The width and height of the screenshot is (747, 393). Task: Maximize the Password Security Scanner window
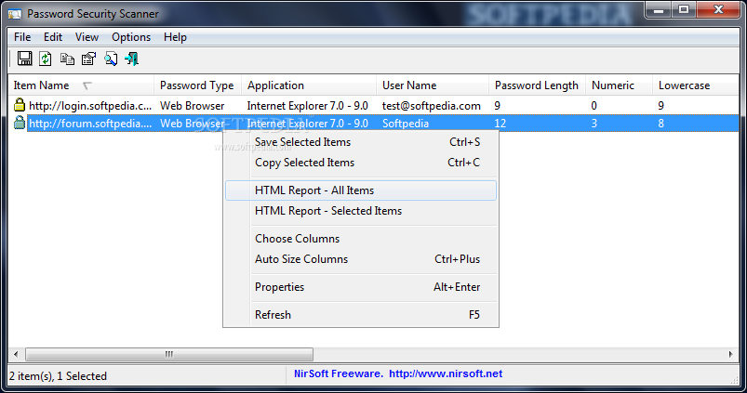coord(684,10)
